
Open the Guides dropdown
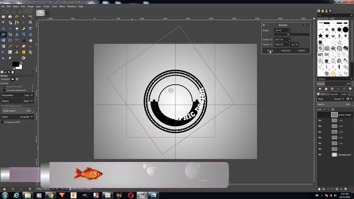(17, 117)
